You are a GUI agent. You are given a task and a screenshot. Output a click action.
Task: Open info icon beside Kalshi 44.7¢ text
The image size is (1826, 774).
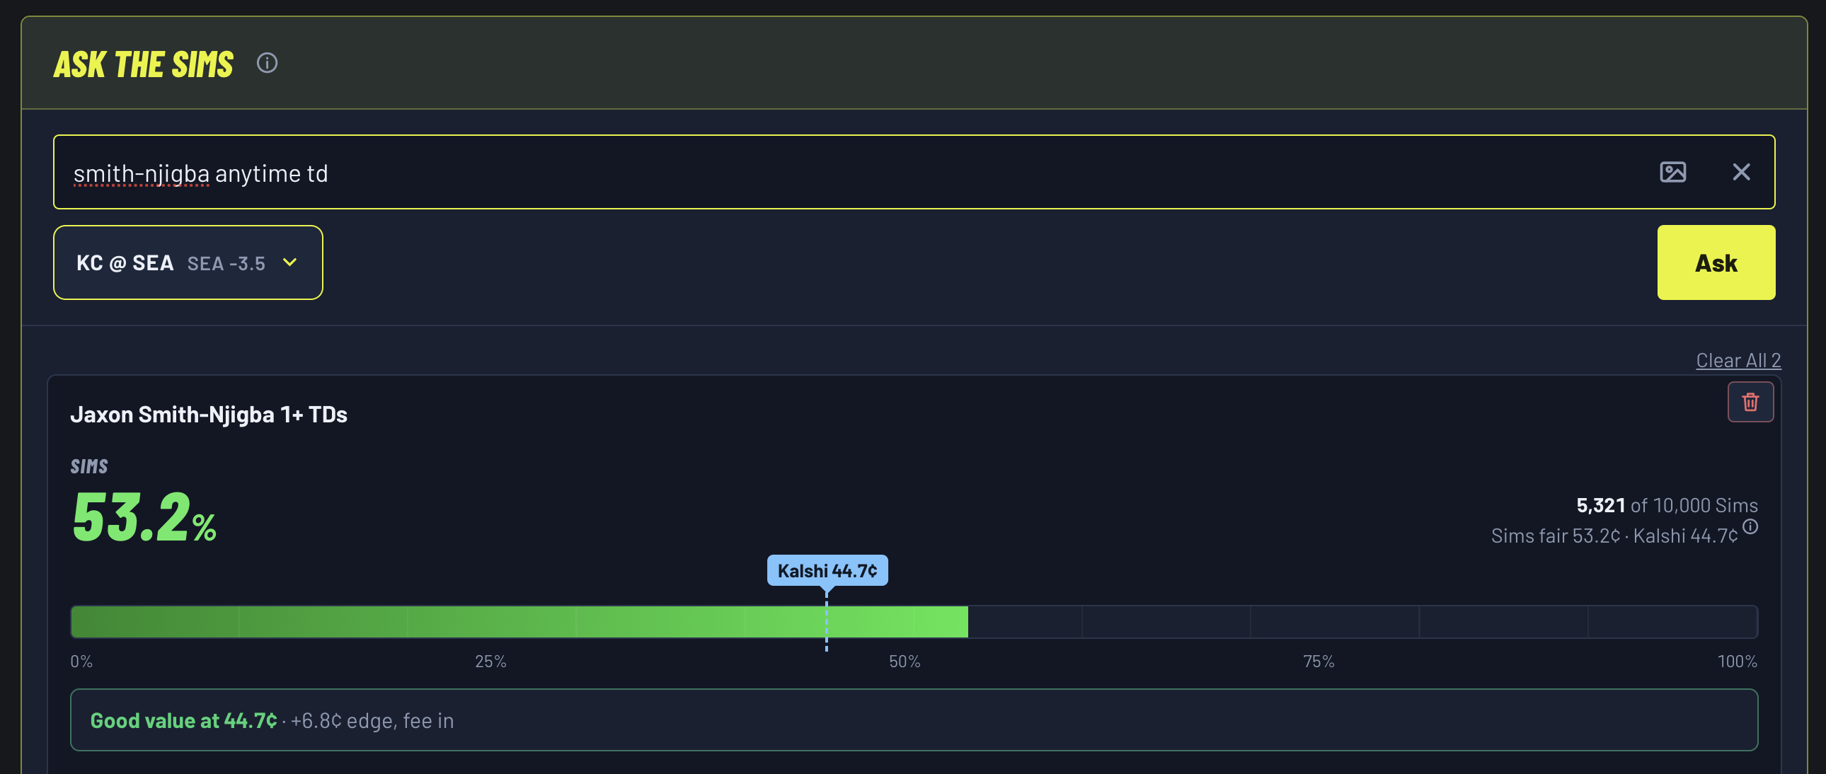click(1750, 526)
